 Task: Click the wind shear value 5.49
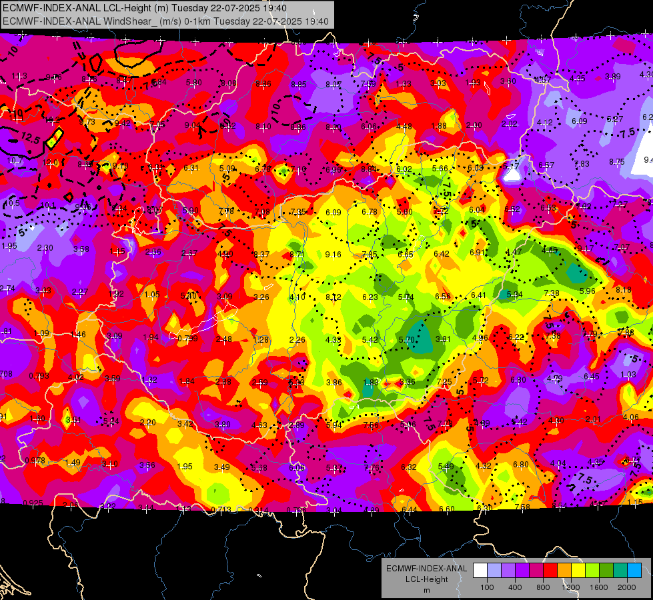[446, 467]
